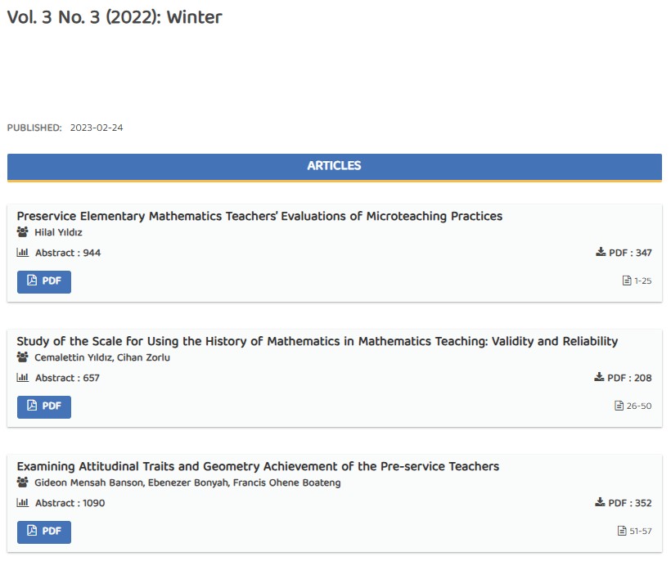Click download icon beside PDF : 347
The height and width of the screenshot is (561, 671).
[601, 253]
